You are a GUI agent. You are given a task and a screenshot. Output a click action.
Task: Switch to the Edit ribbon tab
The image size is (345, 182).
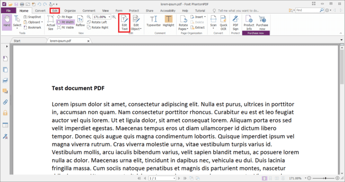[x=55, y=11]
